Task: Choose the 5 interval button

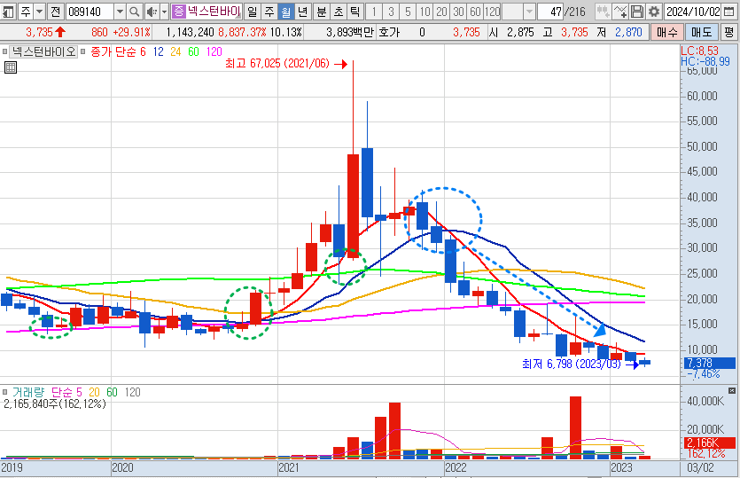Action: [x=409, y=12]
